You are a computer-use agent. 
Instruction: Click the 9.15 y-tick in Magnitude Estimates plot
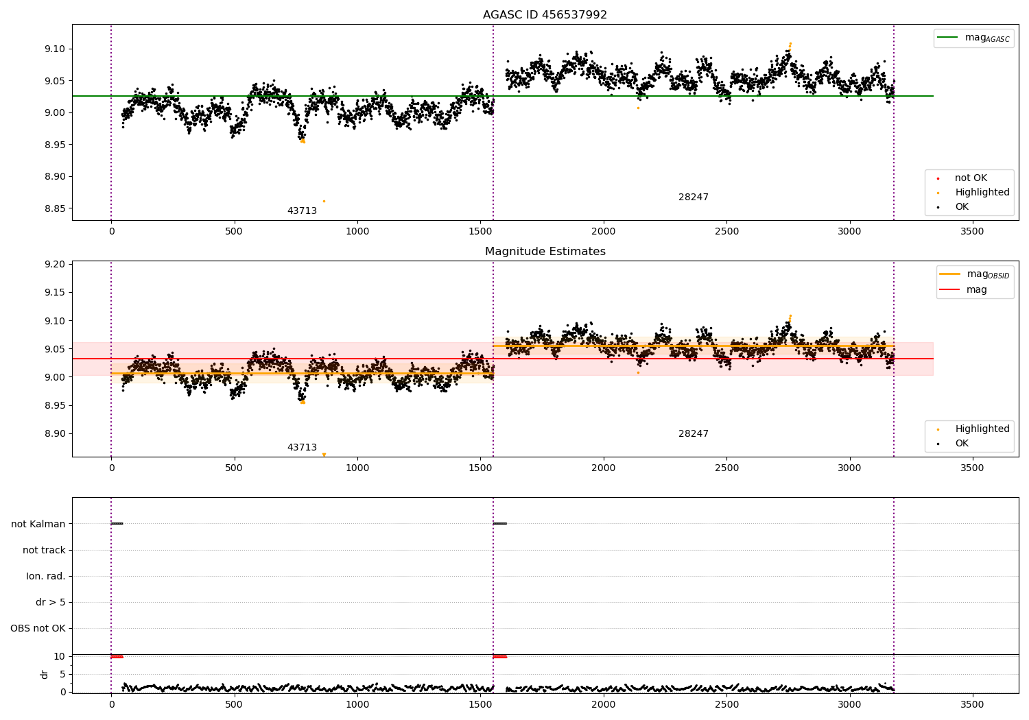[x=55, y=293]
